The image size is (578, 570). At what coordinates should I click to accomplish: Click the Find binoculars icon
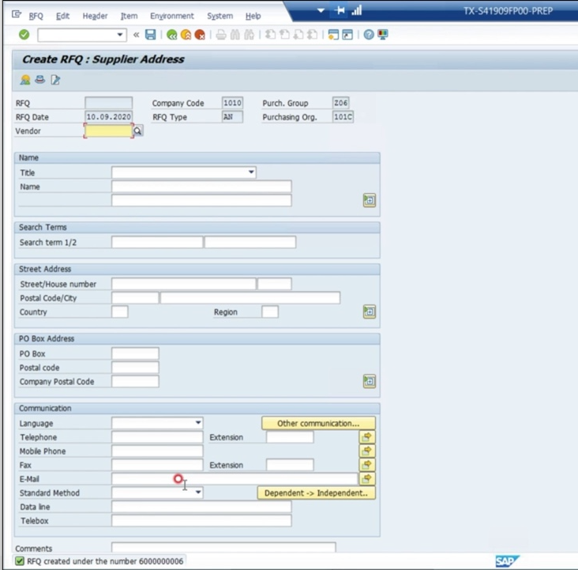tap(235, 35)
